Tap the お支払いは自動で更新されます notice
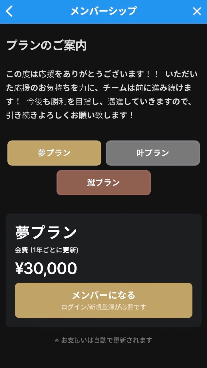 [106, 340]
